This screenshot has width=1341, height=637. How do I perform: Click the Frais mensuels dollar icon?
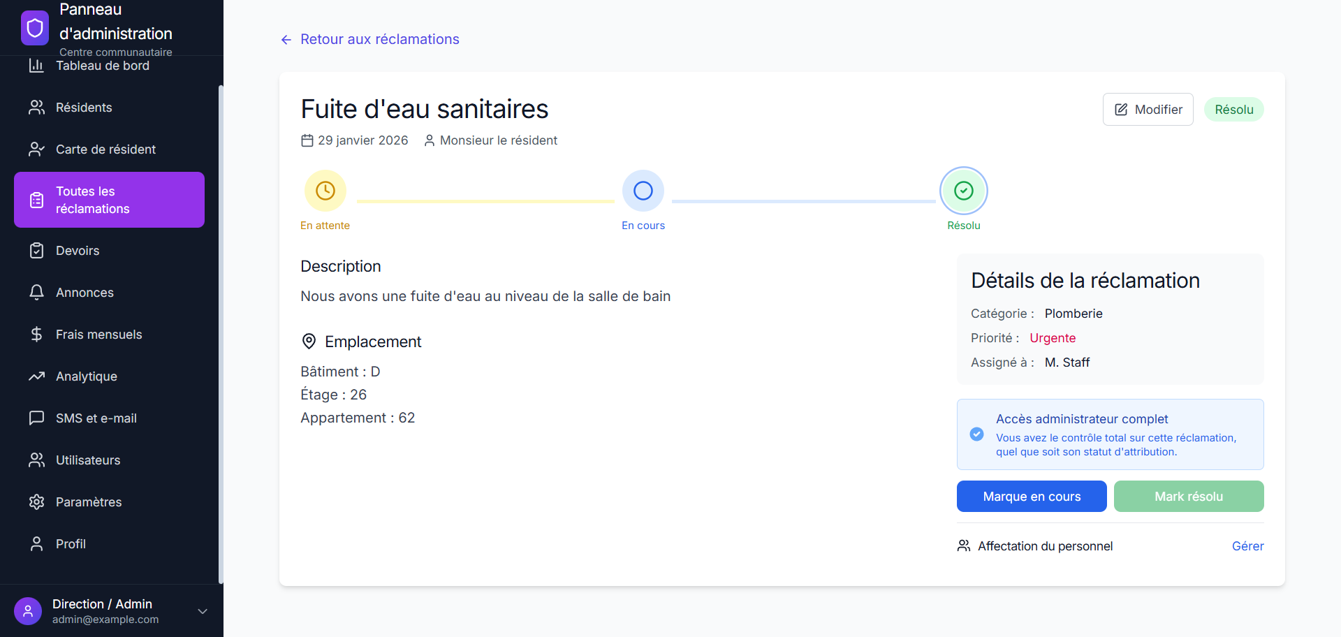point(36,335)
